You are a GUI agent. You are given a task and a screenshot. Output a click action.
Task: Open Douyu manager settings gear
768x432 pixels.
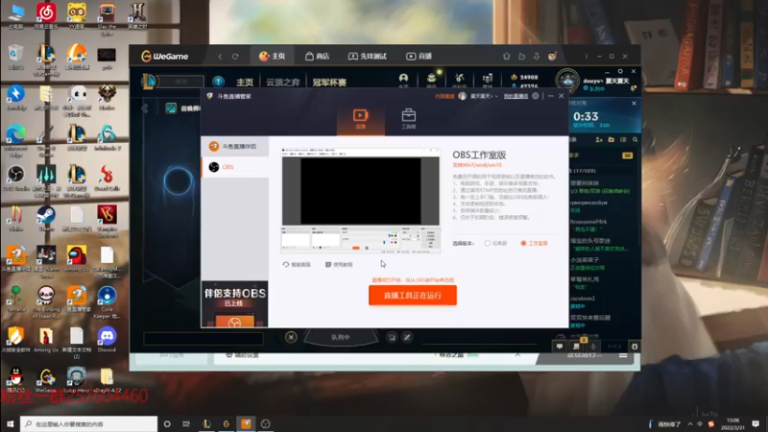536,96
